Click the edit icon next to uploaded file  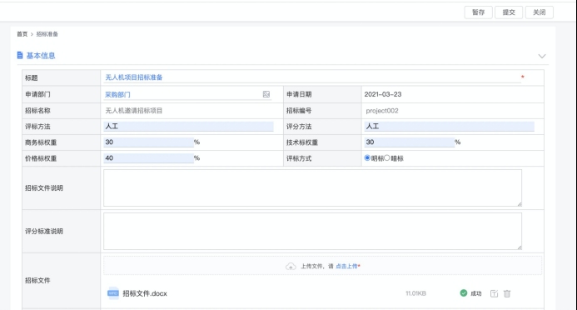(495, 293)
